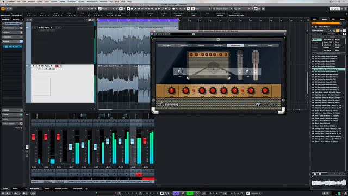This screenshot has height=196, width=348.
Task: Select the dark condenser microphone
Action: click(240, 65)
